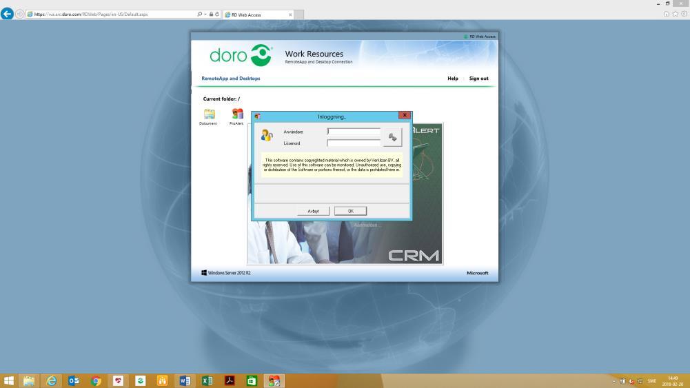Open the Dokument folder icon
Screen dimensions: 690x388
pyautogui.click(x=209, y=116)
